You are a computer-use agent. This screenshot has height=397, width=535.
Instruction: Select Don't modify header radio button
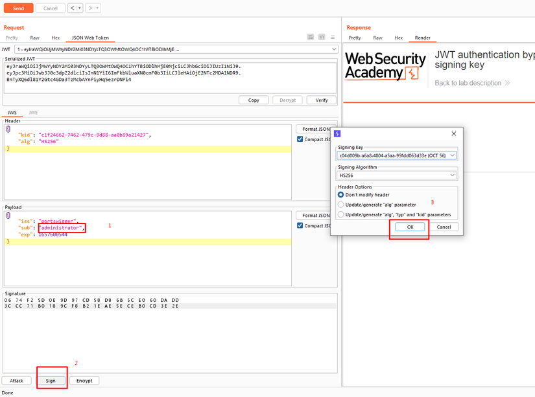[x=340, y=194]
